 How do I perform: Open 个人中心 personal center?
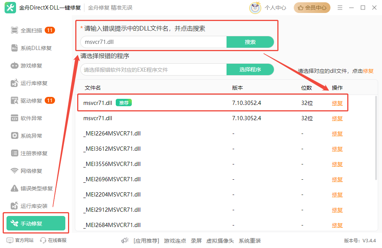275,8
